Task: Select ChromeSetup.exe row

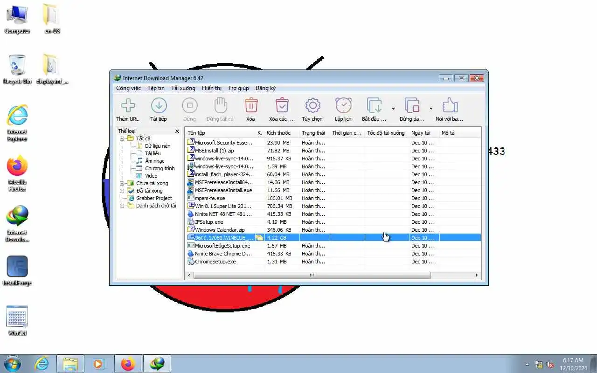Action: click(333, 262)
